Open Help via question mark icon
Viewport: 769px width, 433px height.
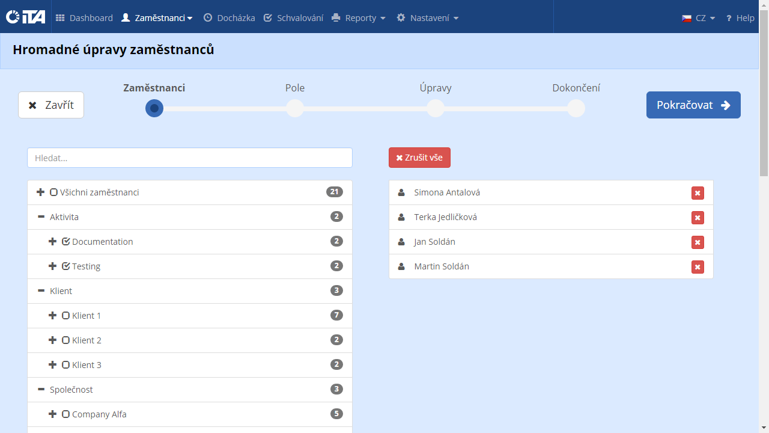pyautogui.click(x=729, y=18)
